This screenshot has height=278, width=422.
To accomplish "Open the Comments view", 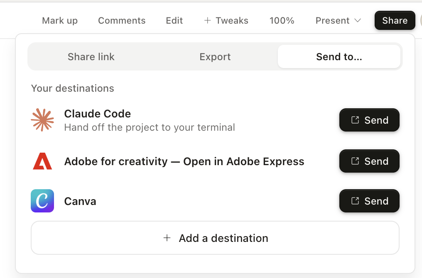I will [x=122, y=20].
